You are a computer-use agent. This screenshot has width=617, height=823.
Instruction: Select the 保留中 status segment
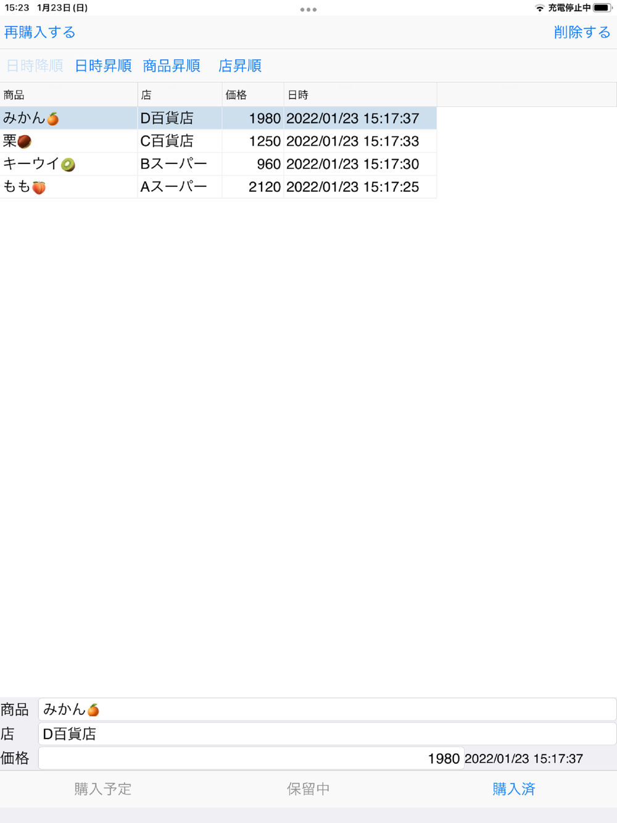(x=308, y=788)
